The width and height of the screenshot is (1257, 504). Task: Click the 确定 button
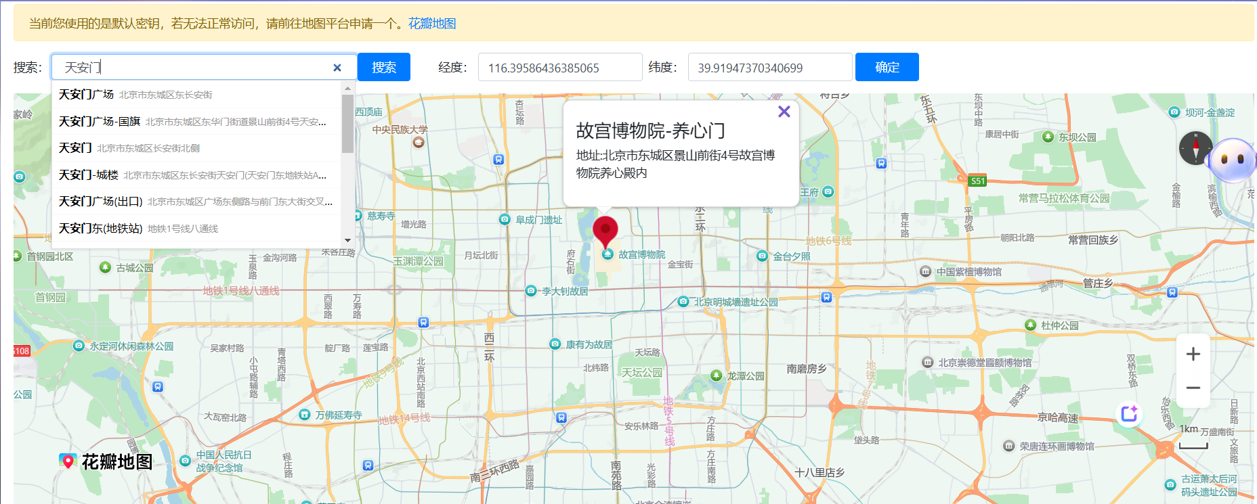pos(887,67)
